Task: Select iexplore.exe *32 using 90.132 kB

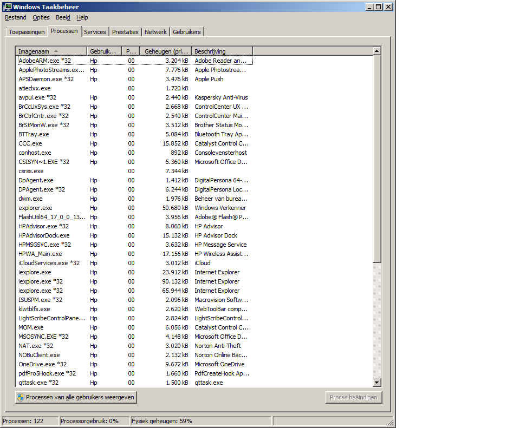Action: (135, 281)
